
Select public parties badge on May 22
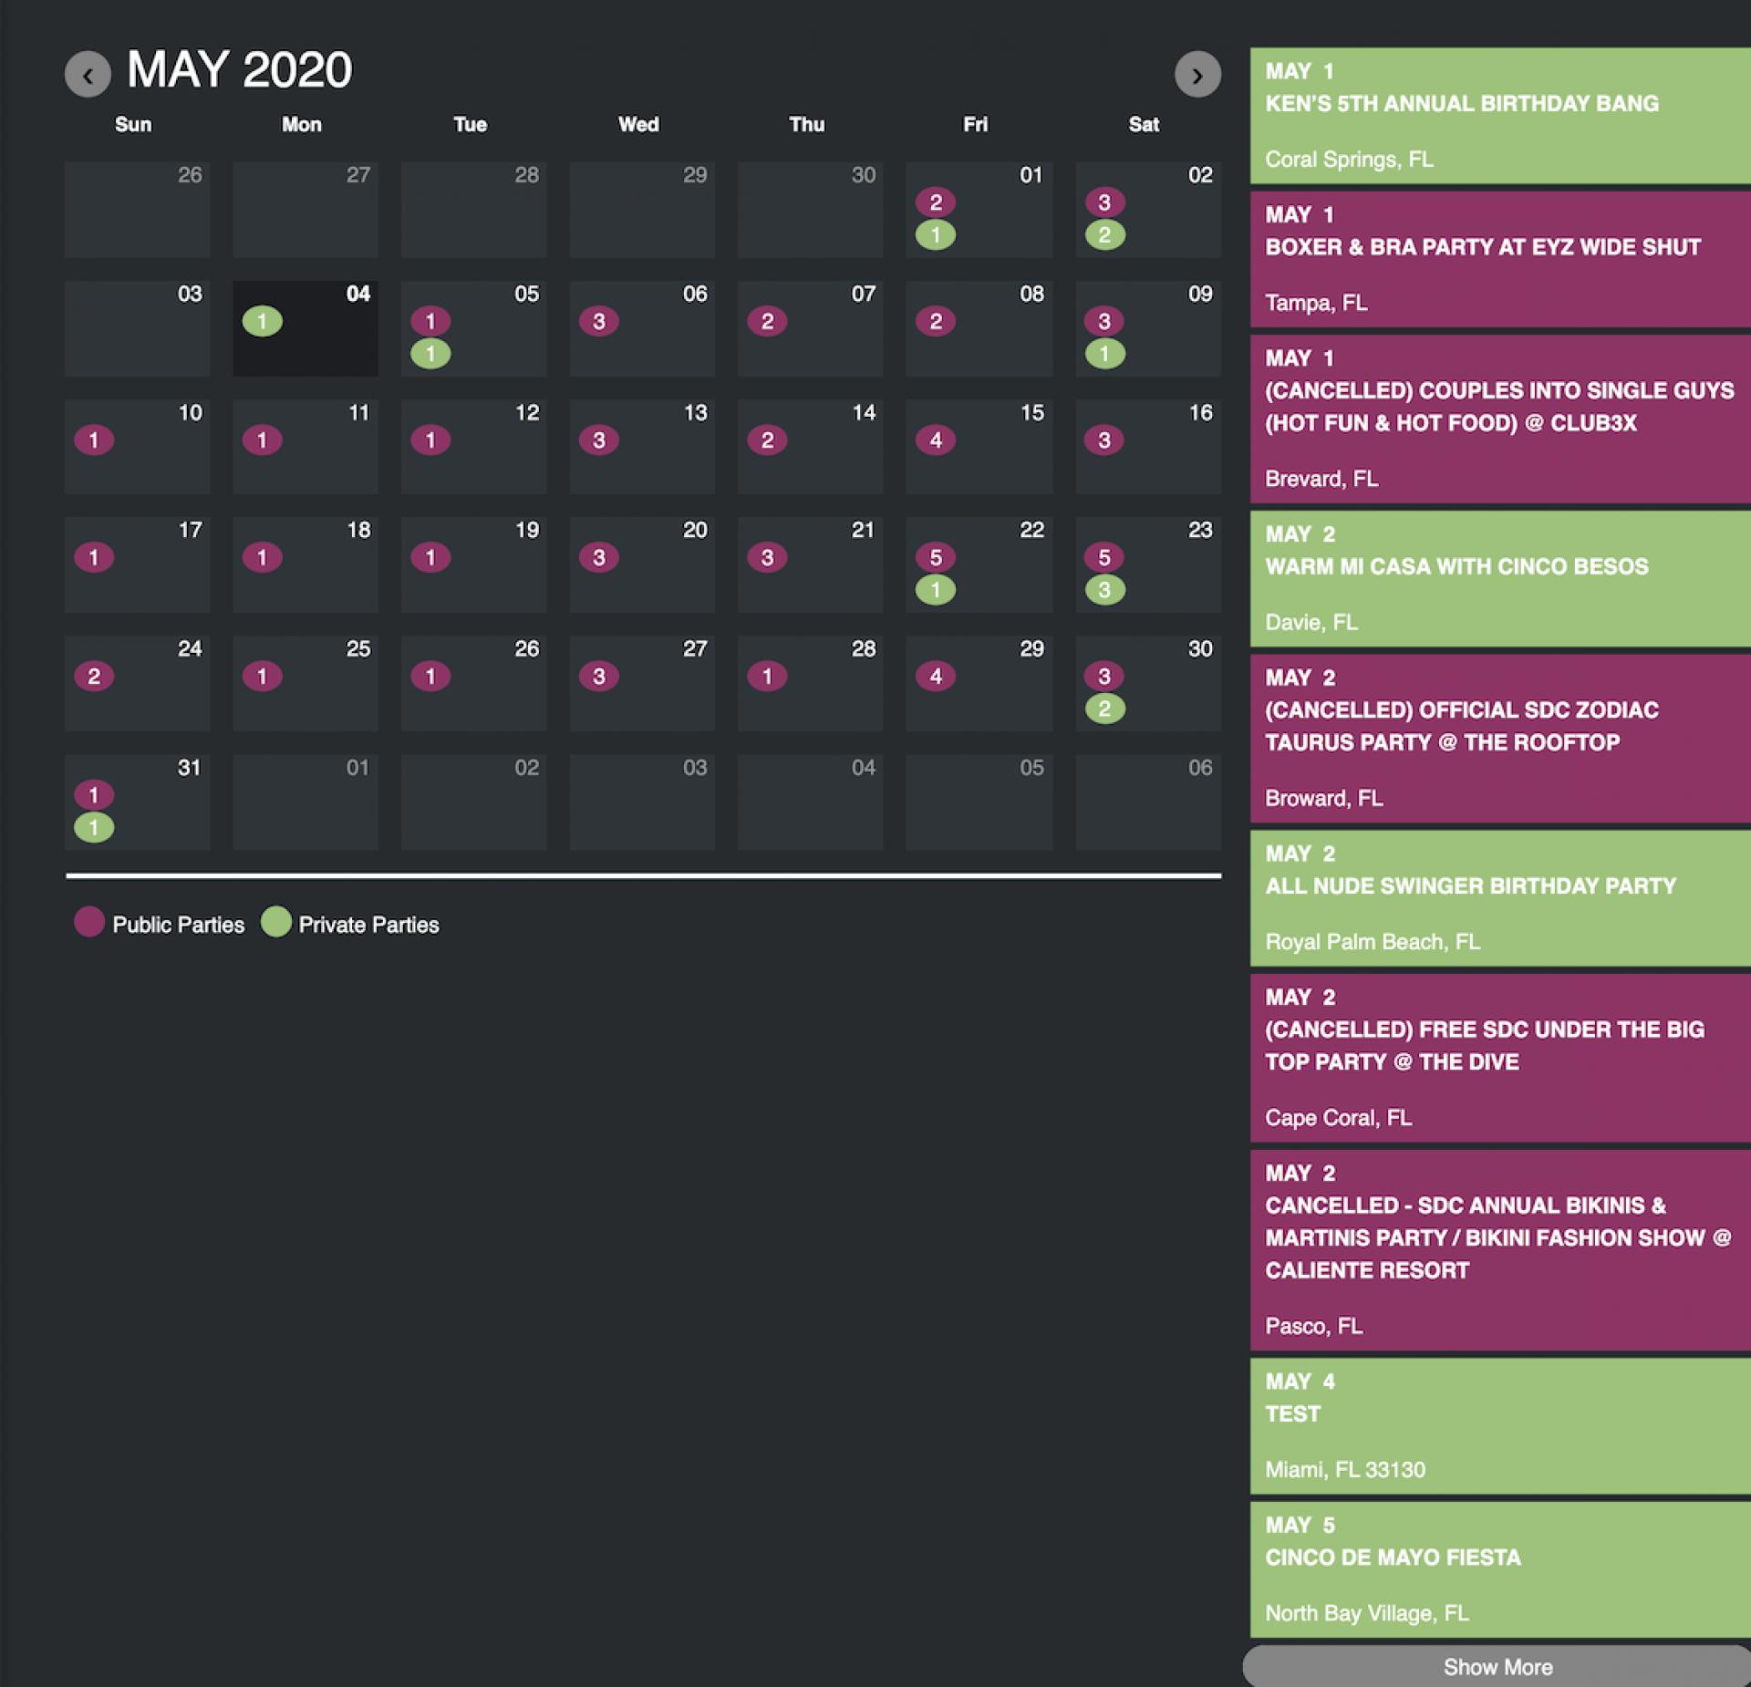point(935,557)
